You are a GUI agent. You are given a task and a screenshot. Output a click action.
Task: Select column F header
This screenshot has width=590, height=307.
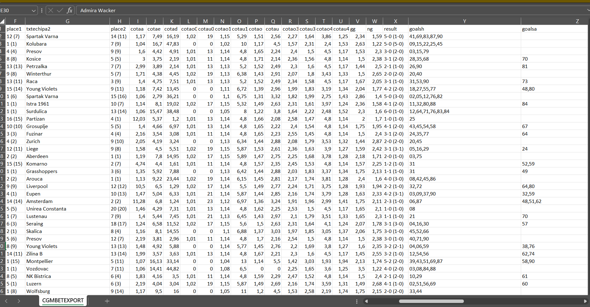click(x=15, y=21)
